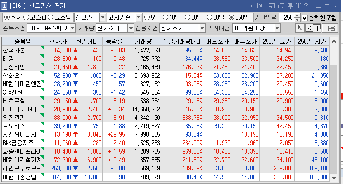
Task: Select the 60일 period radio button
Action: pyautogui.click(x=209, y=17)
